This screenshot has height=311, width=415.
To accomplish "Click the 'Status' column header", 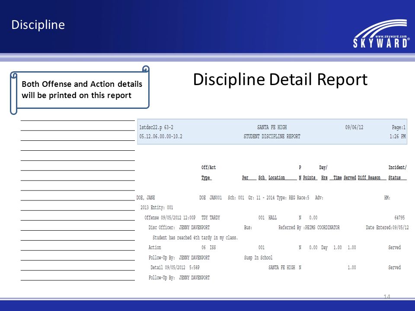I will [394, 178].
